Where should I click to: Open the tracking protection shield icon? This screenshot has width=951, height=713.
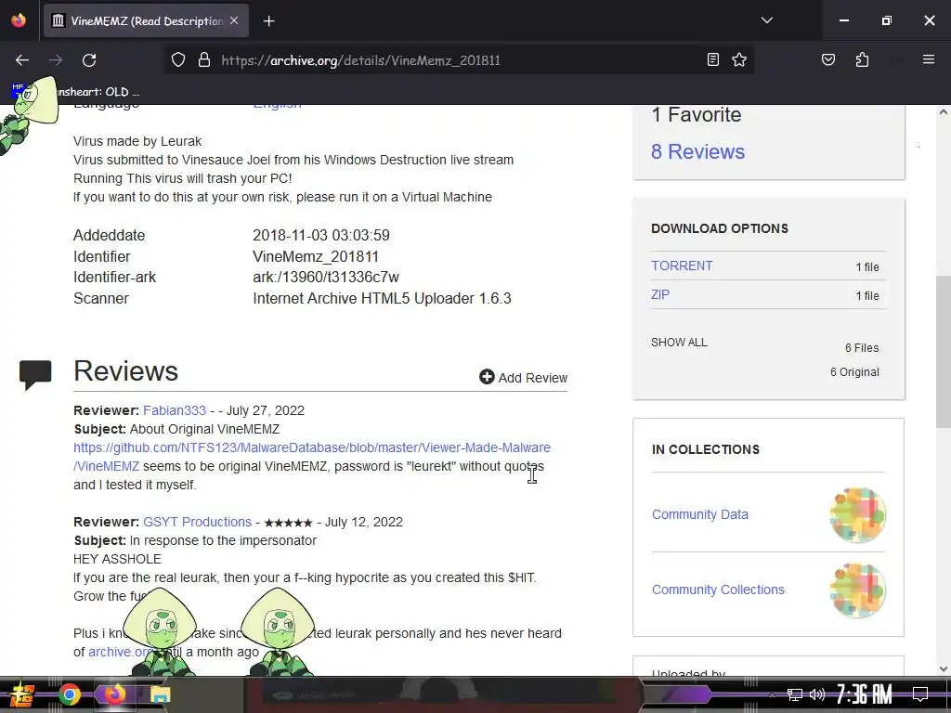177,59
